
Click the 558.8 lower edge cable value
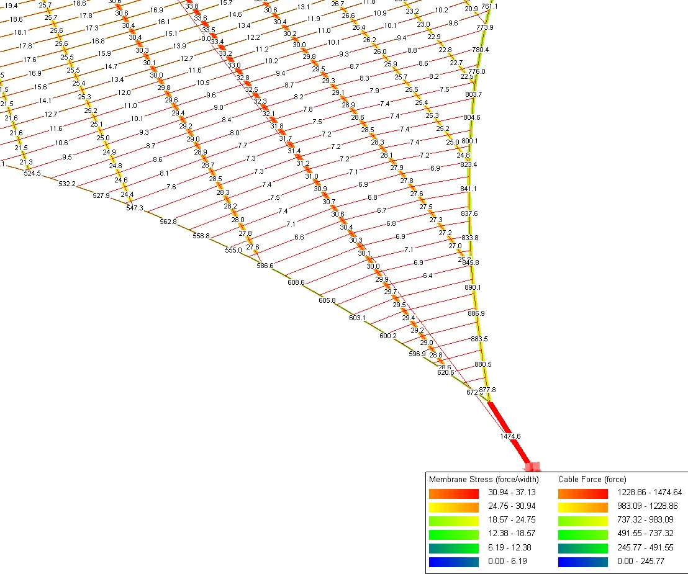pos(201,236)
